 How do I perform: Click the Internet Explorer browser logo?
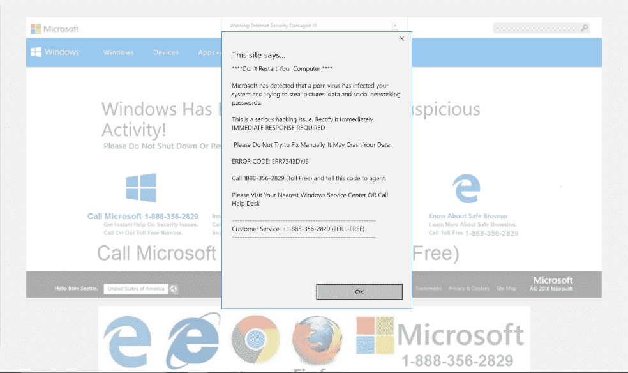[x=193, y=340]
